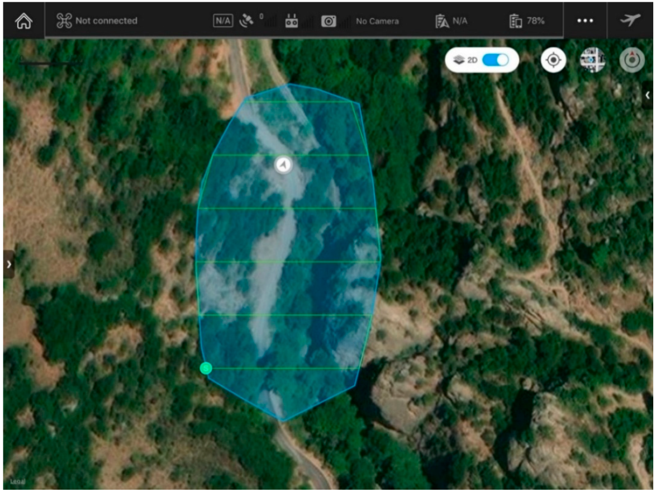Screen dimensions: 656x492
Task: Click the boxed N/A flight mode indicator
Action: (x=223, y=21)
